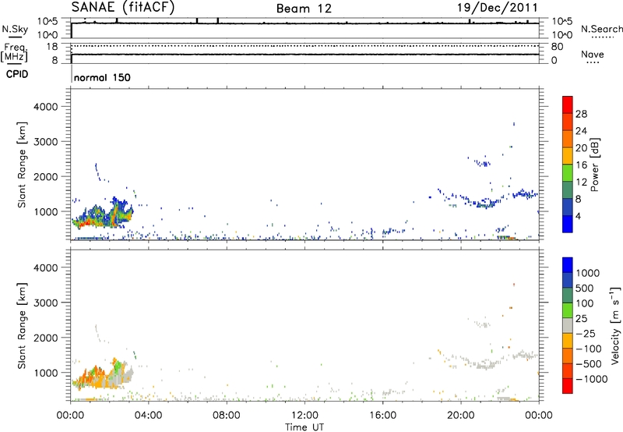Click the date '19/Dec/2011'
This screenshot has width=623, height=432.
point(497,8)
